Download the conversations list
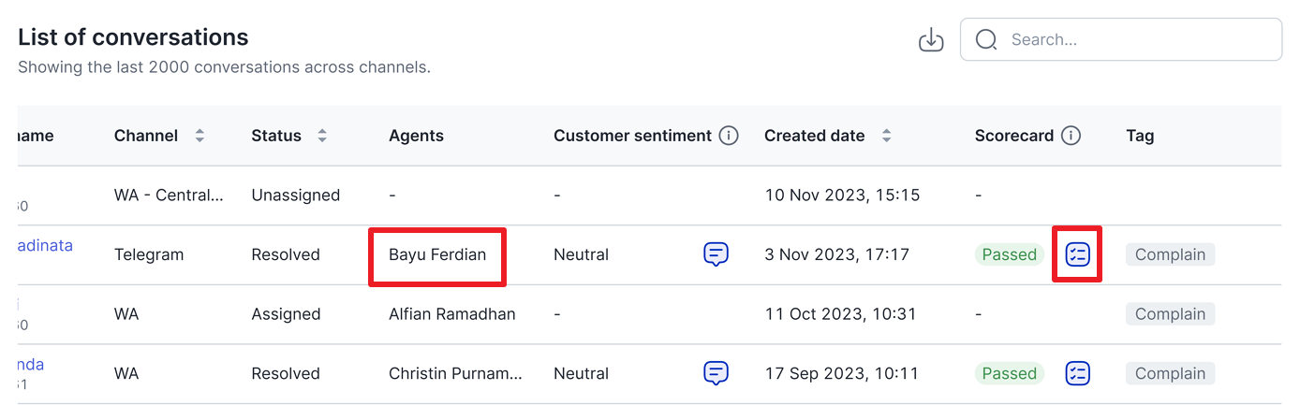Viewport: 1300px width, 405px height. (x=931, y=39)
